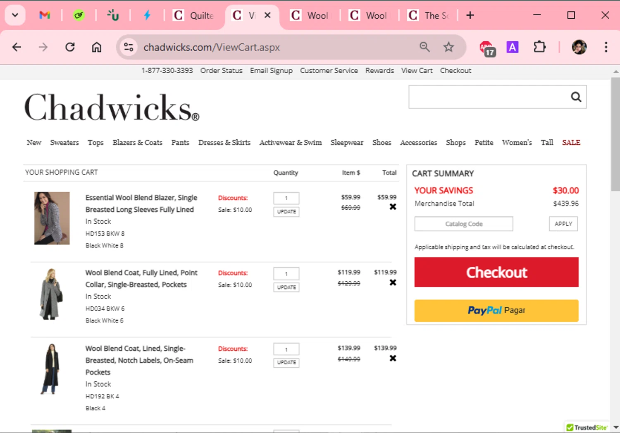This screenshot has width=620, height=433.
Task: Click the search magnifier icon
Action: click(x=576, y=97)
